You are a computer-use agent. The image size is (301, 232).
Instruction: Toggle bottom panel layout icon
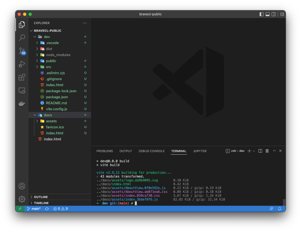click(267, 14)
